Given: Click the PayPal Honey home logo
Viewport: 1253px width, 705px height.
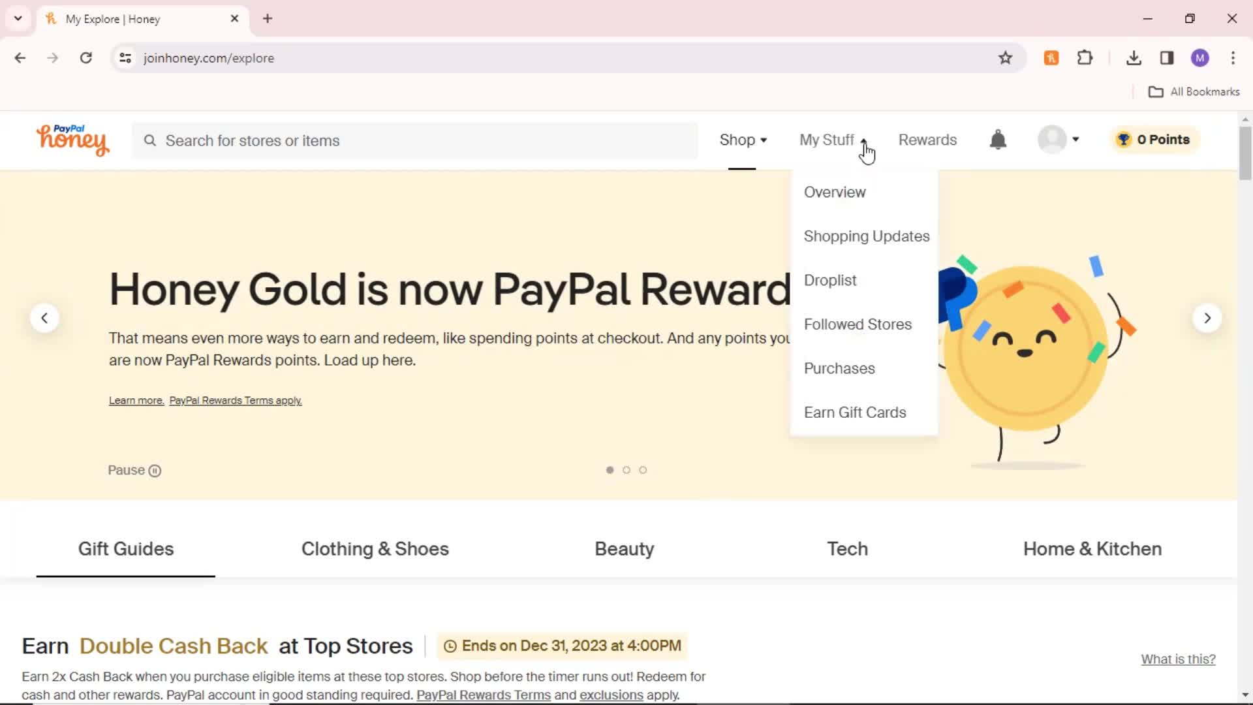Looking at the screenshot, I should [72, 140].
